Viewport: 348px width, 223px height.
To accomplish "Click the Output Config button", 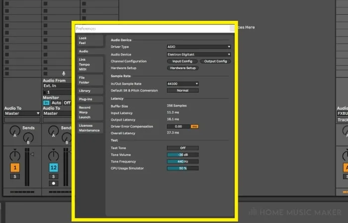I will (x=215, y=61).
